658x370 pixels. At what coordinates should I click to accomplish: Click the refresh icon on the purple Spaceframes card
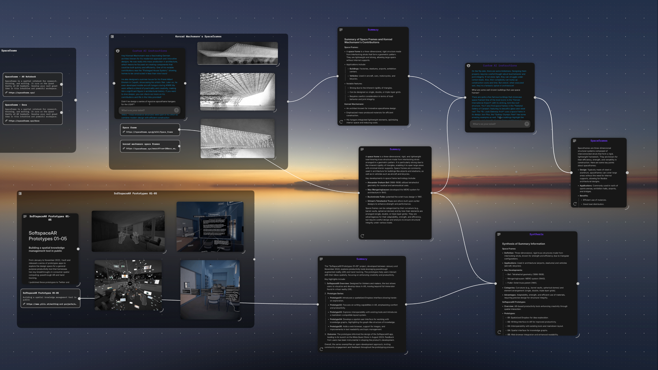[x=575, y=204]
